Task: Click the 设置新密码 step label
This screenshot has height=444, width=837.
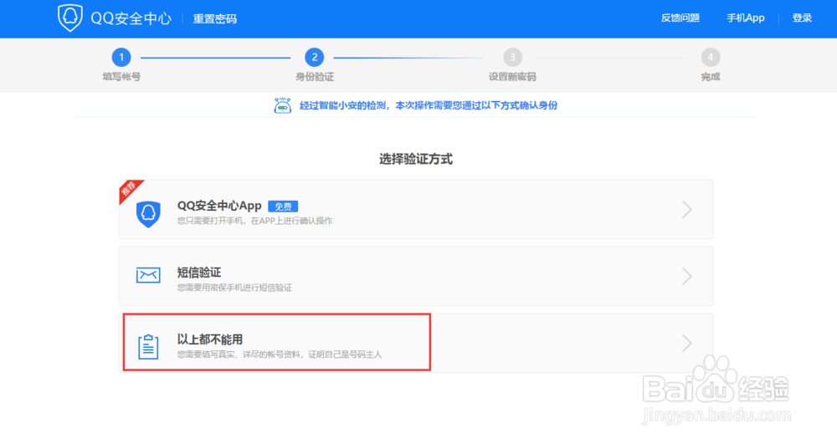Action: click(x=512, y=77)
